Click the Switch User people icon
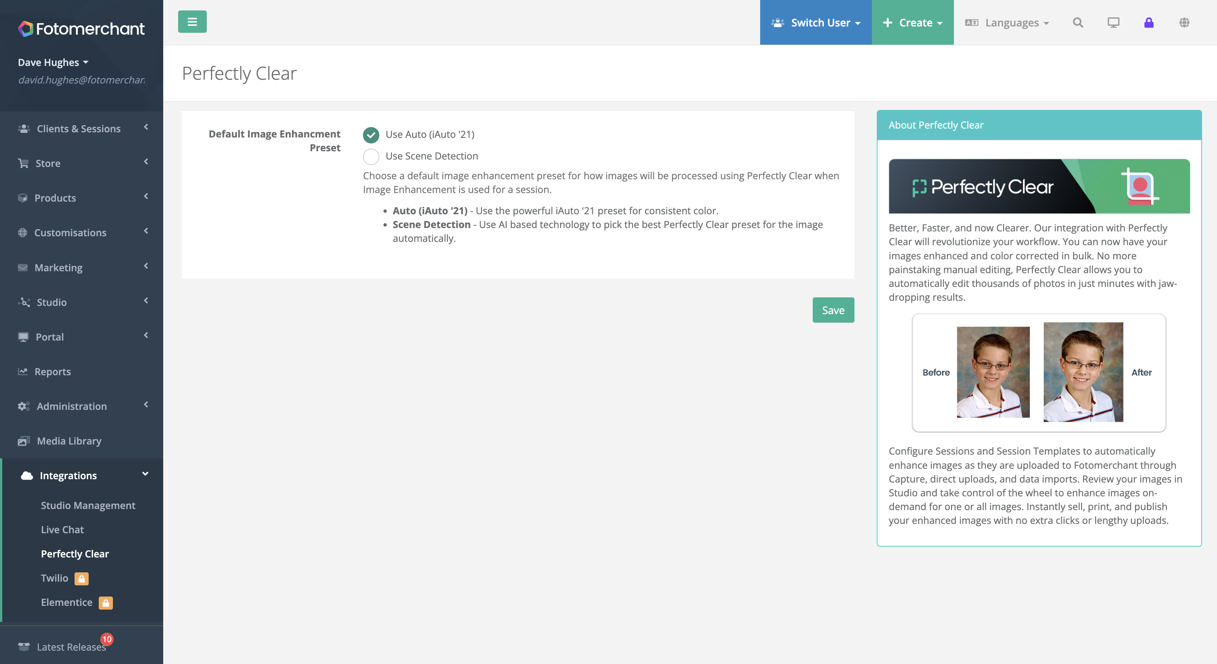This screenshot has width=1217, height=664. point(778,23)
